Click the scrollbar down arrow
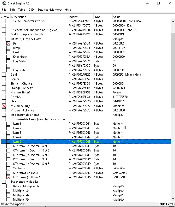The width and height of the screenshot is (175, 207). tap(173, 199)
